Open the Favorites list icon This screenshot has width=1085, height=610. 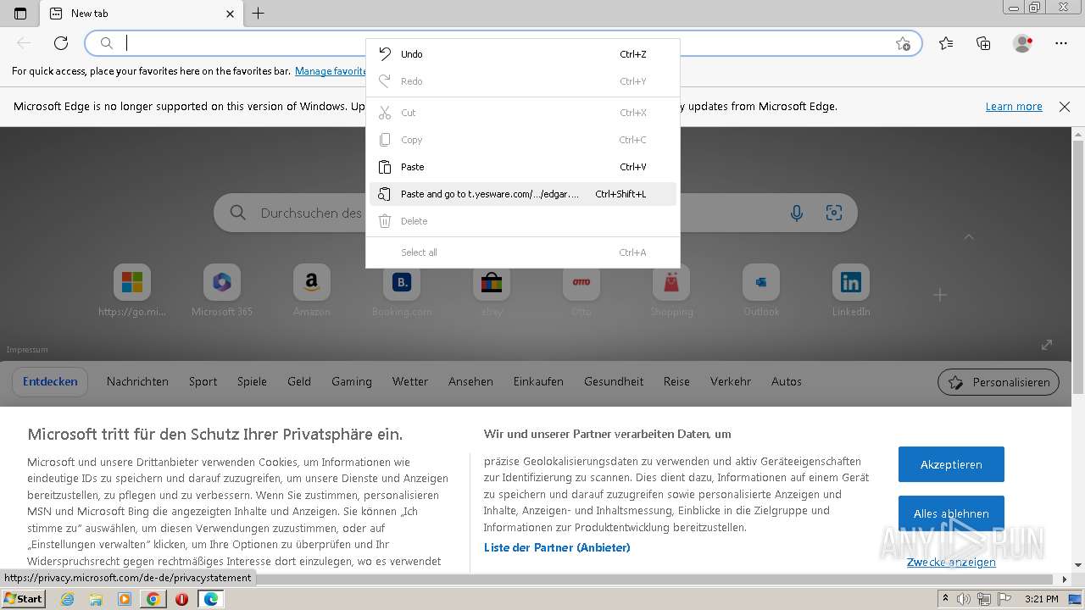pos(946,43)
